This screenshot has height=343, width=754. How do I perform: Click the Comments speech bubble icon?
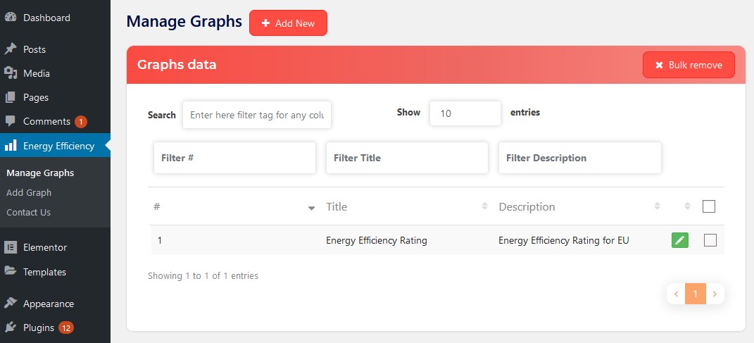point(11,121)
